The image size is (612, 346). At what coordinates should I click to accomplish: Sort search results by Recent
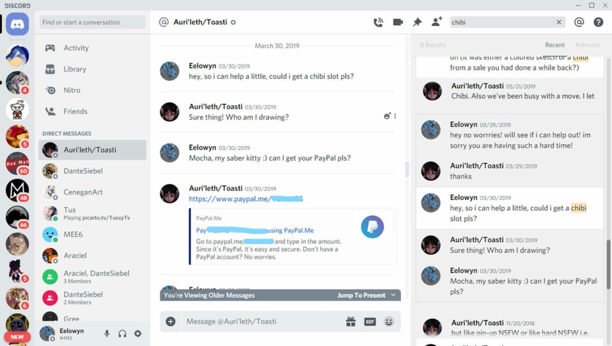point(554,45)
